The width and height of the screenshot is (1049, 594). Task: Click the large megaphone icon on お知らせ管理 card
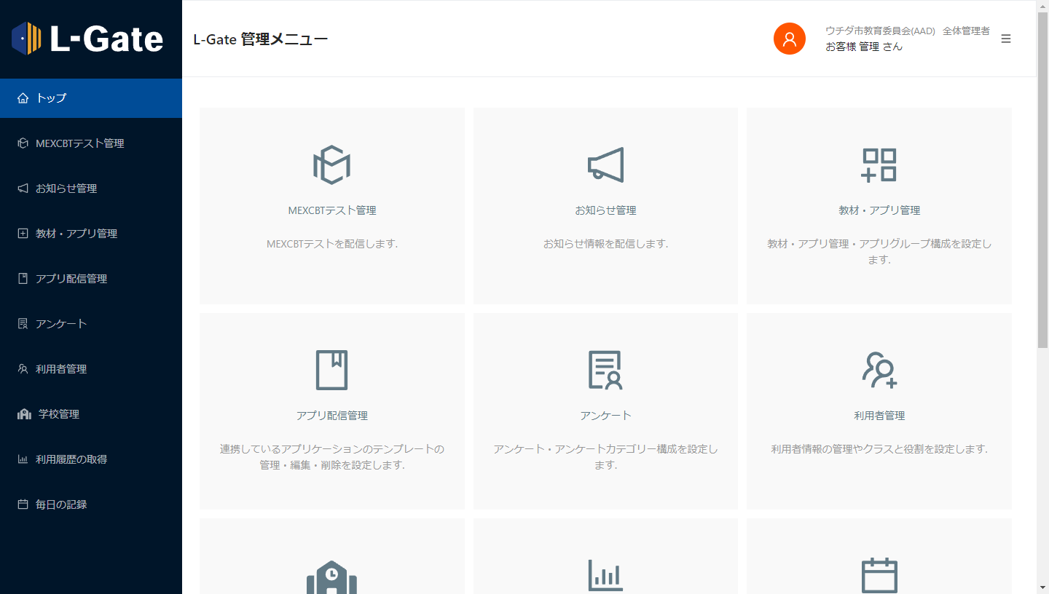pos(606,165)
